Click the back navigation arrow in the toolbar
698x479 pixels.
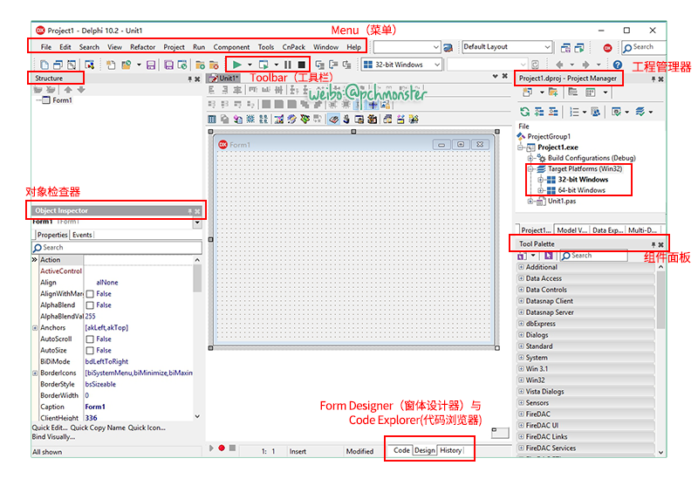pyautogui.click(x=559, y=65)
